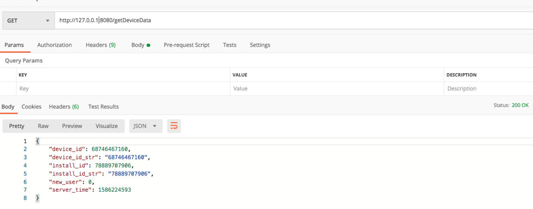Screen dimensions: 533x209
Task: Open the Settings tab
Action: click(260, 45)
